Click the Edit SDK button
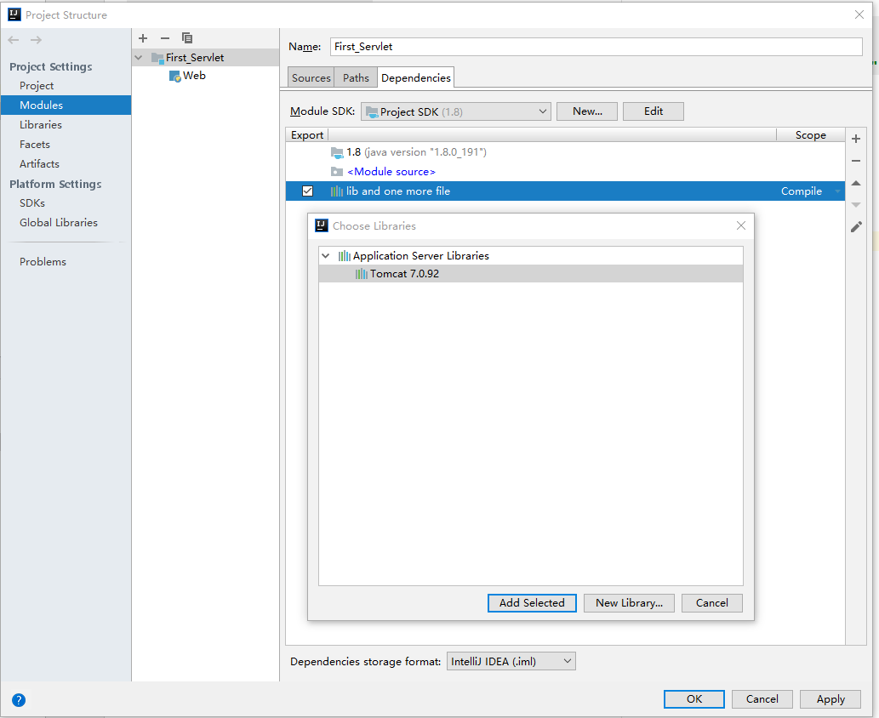 654,111
